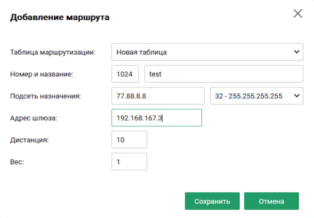The height and width of the screenshot is (218, 314).
Task: Focus the table number field containing 1024
Action: [125, 74]
